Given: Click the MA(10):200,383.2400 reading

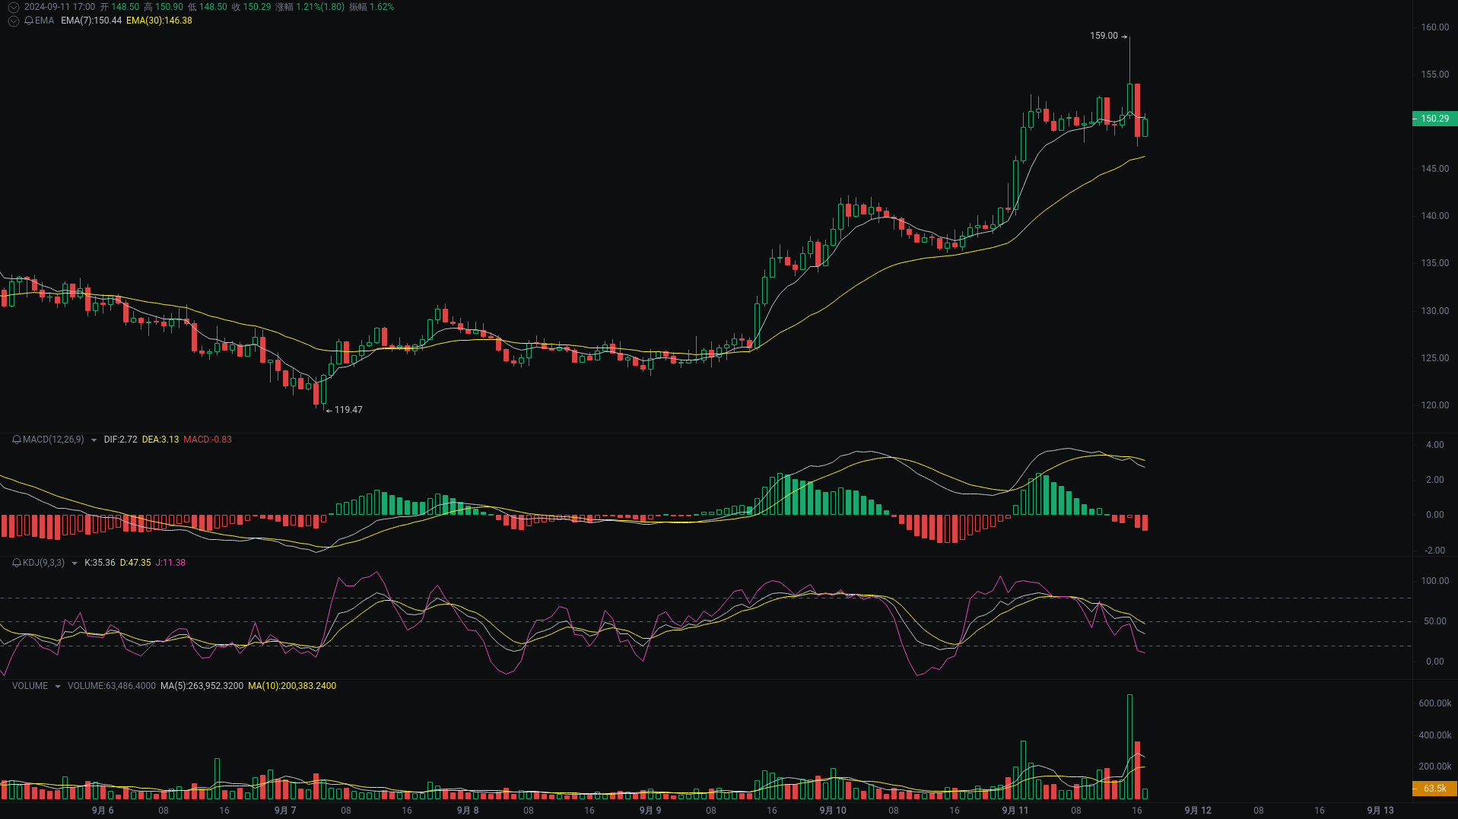Looking at the screenshot, I should click(x=292, y=686).
